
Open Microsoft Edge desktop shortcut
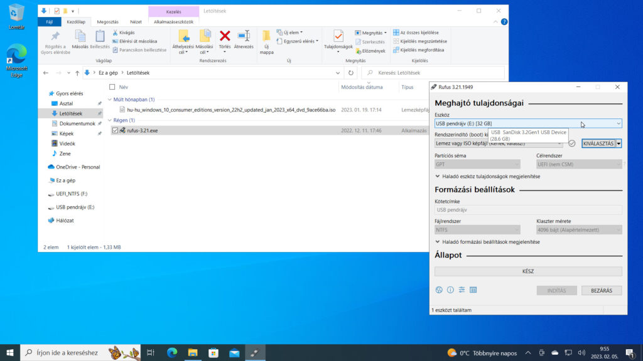coord(16,61)
